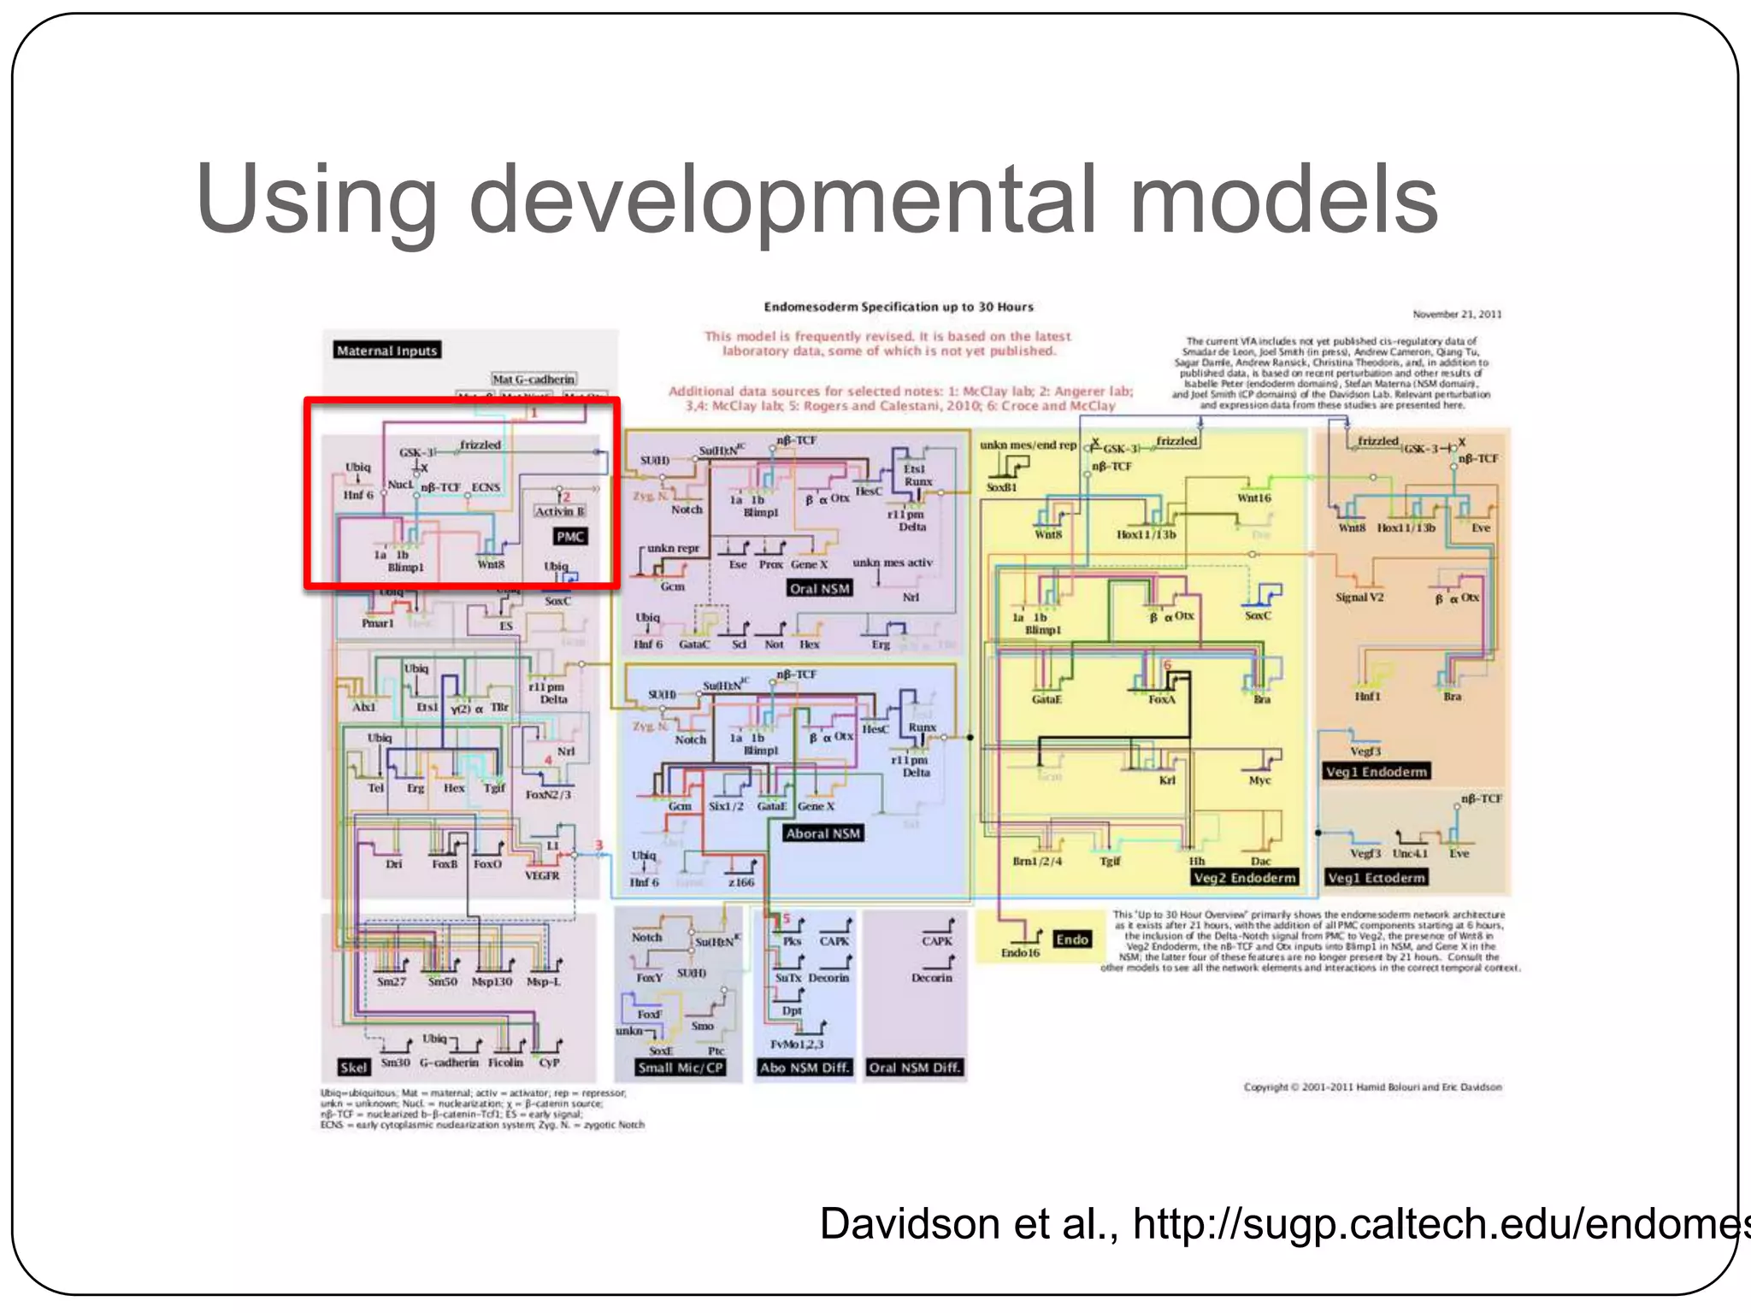Select the 'Pmar1' gene node
The image size is (1751, 1313).
click(377, 624)
